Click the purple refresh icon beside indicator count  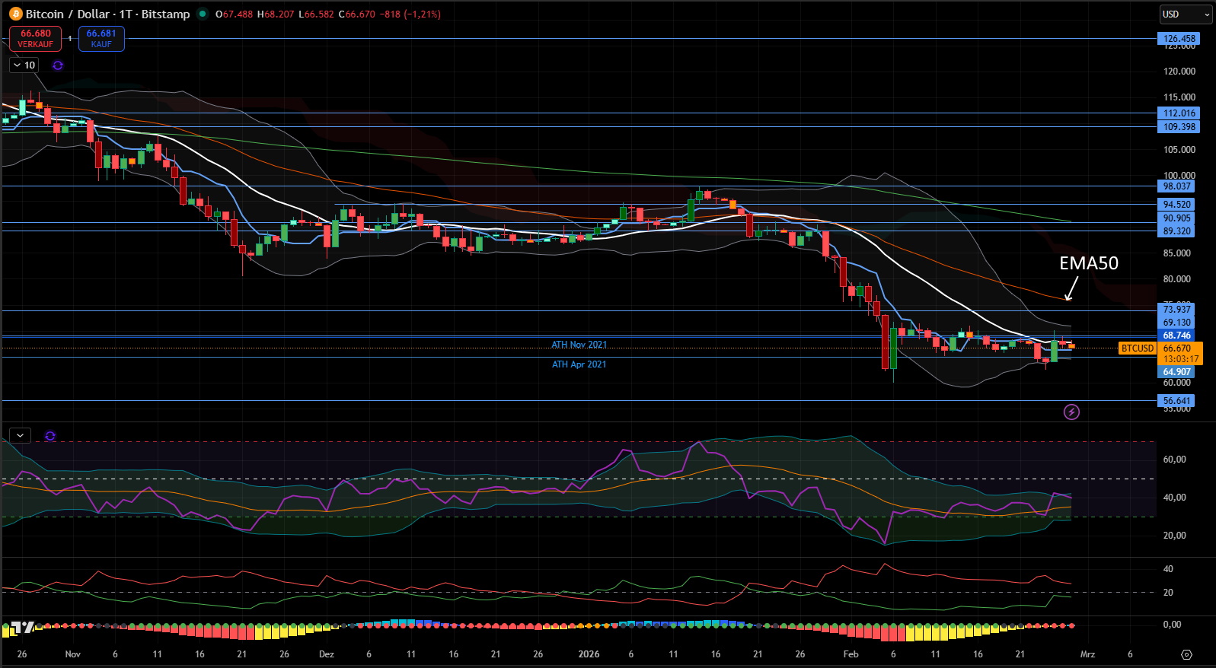point(58,65)
